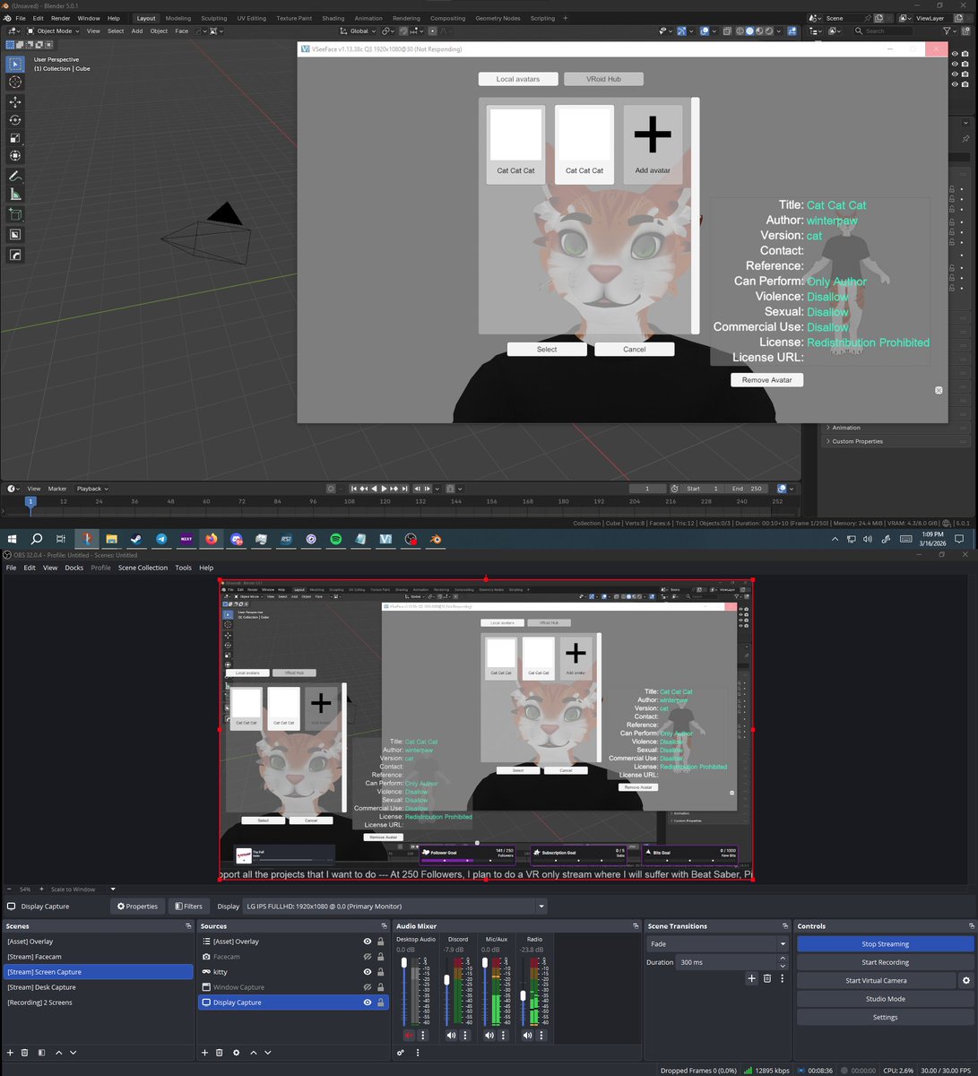Viewport: 978px width, 1076px height.
Task: Hide the kitty source
Action: [367, 972]
